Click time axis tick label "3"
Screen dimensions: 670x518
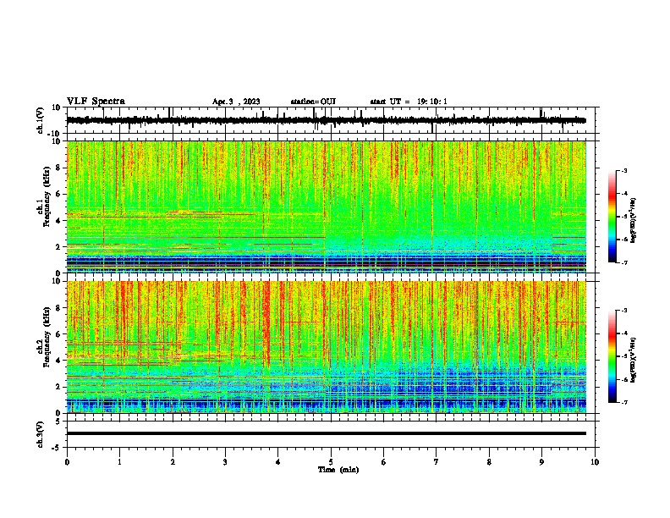pyautogui.click(x=225, y=462)
